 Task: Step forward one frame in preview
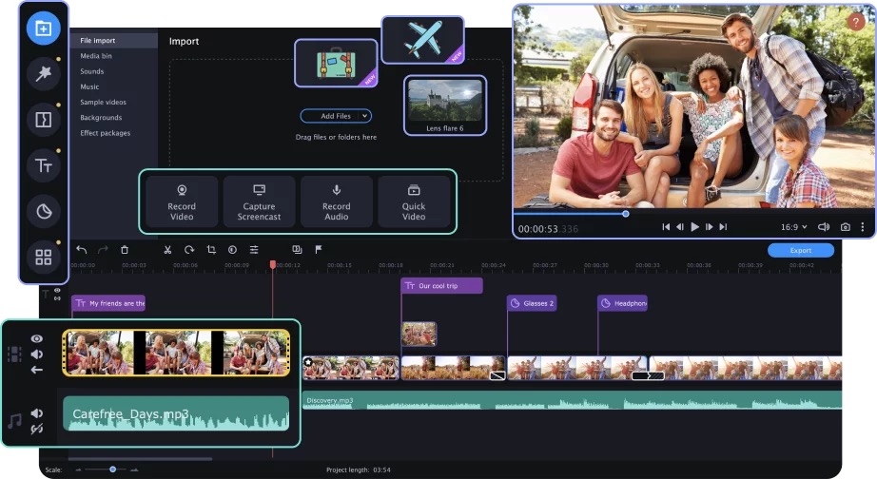[x=709, y=227]
